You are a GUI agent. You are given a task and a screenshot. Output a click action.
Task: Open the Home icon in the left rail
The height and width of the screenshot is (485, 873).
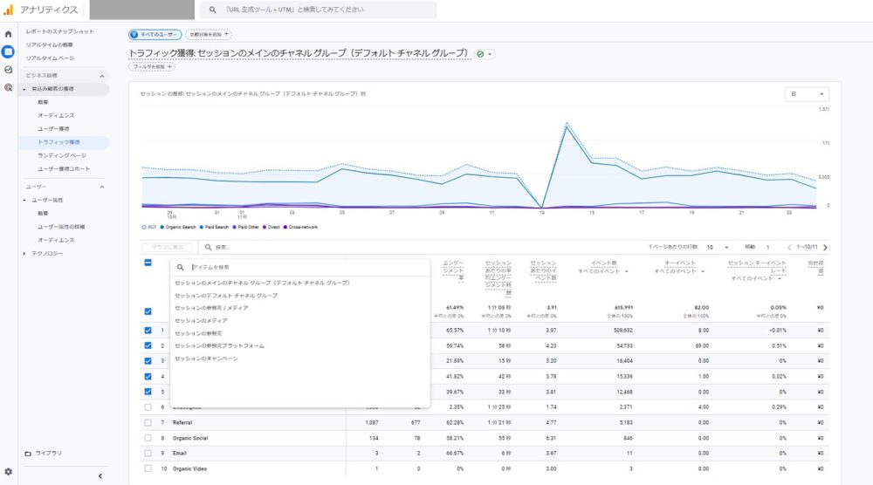pyautogui.click(x=8, y=34)
